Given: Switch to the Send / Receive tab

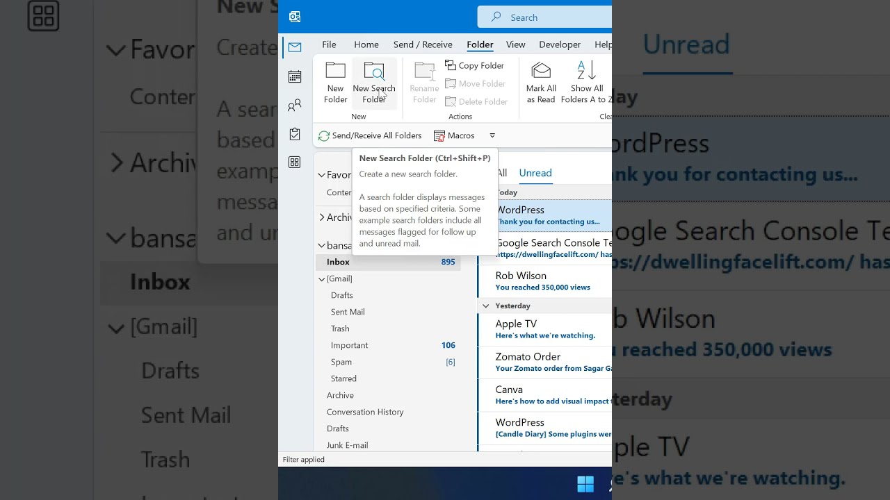Looking at the screenshot, I should coord(423,44).
